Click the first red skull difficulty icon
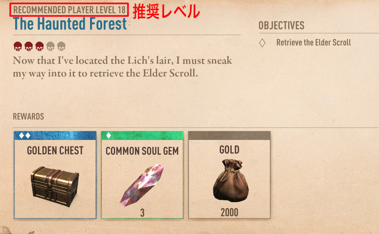 (17, 46)
